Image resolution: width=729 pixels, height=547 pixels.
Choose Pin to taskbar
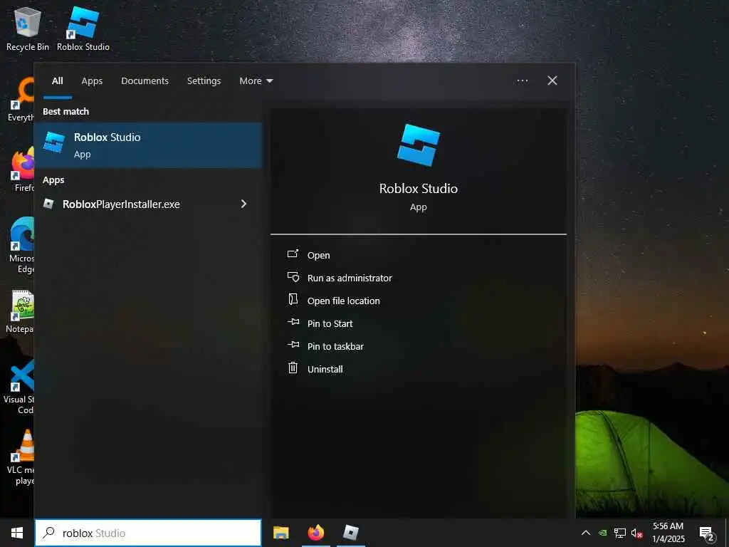pos(336,347)
